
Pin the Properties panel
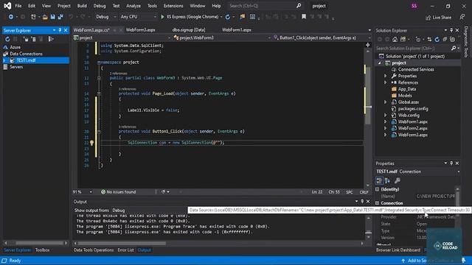point(451,163)
